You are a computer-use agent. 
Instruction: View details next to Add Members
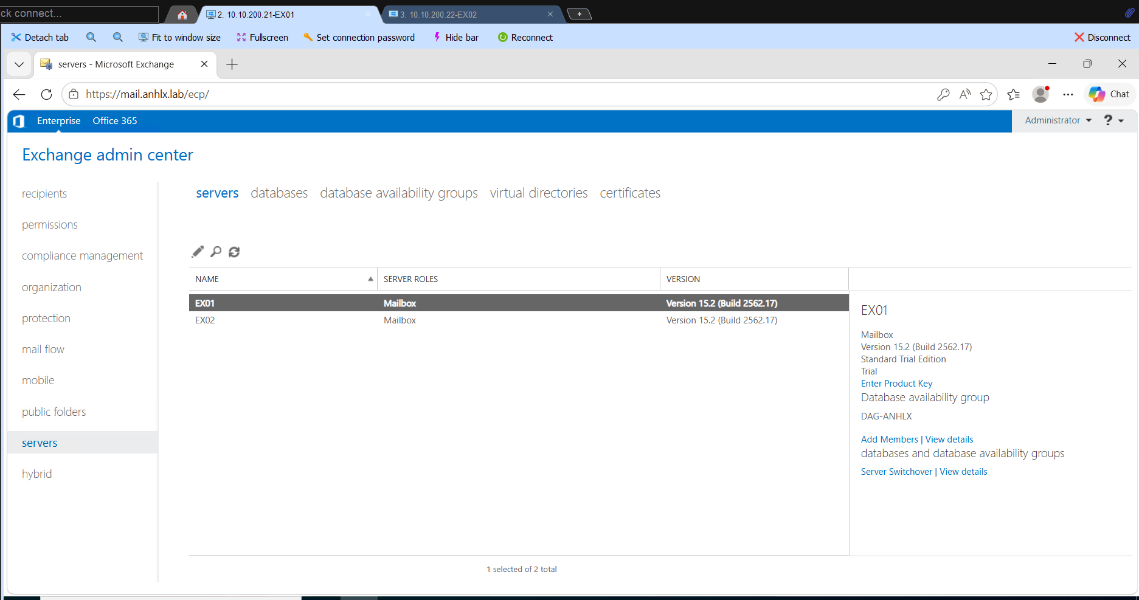[x=949, y=440]
